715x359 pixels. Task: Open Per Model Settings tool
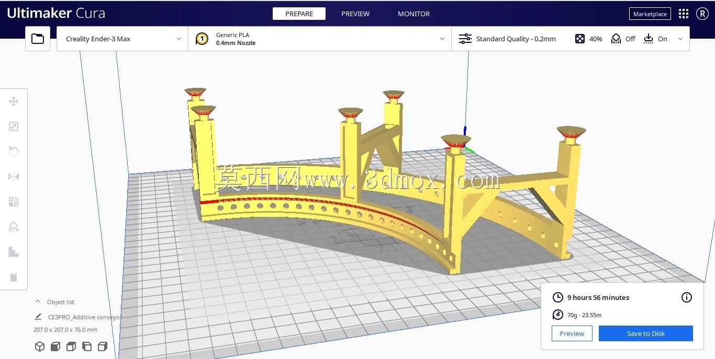(14, 202)
